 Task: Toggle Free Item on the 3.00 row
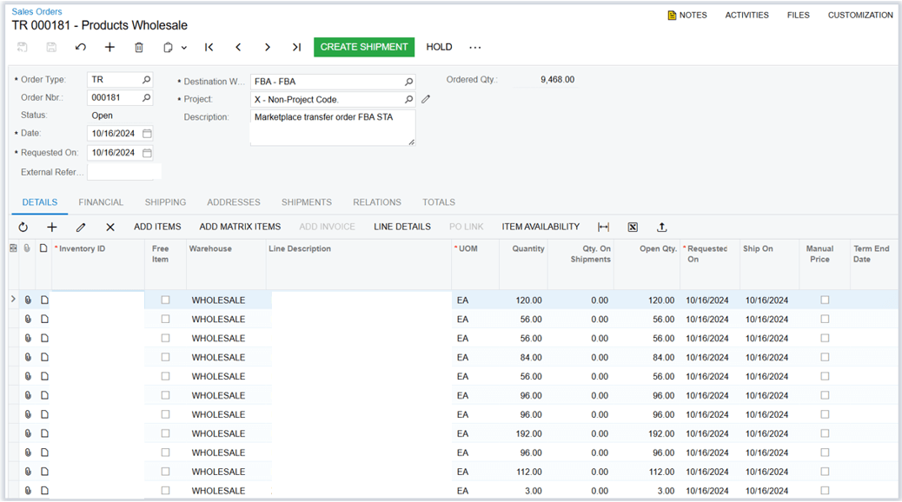(166, 491)
